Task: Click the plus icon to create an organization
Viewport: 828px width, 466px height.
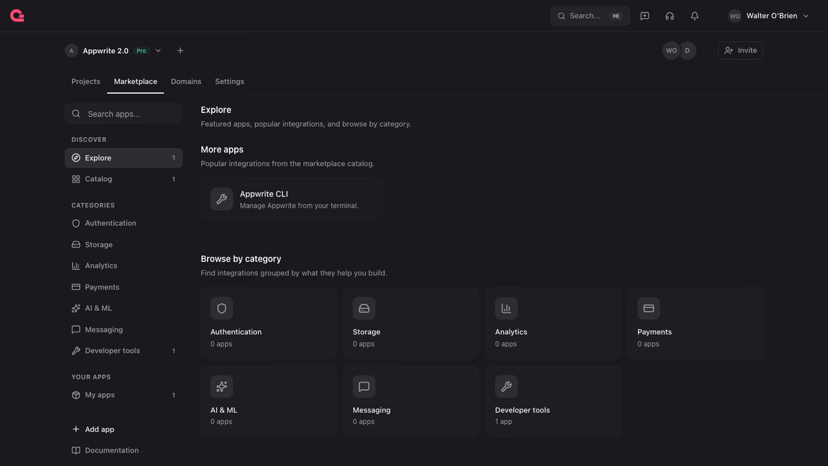Action: (x=180, y=50)
